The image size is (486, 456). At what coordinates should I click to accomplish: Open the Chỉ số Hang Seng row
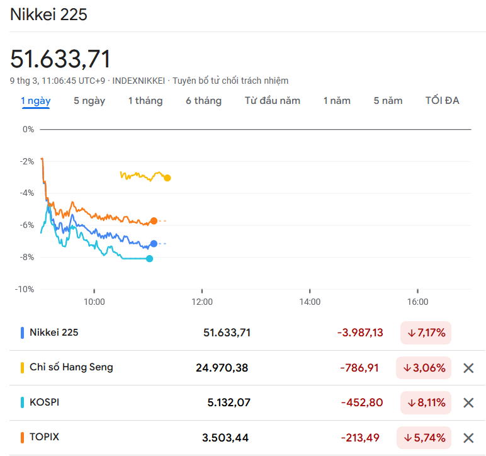click(x=71, y=367)
